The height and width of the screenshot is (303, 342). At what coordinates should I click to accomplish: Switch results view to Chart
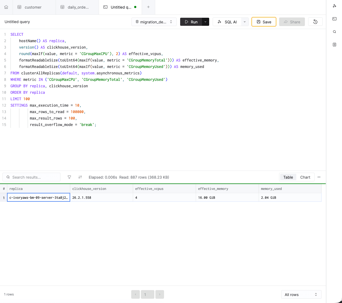305,177
